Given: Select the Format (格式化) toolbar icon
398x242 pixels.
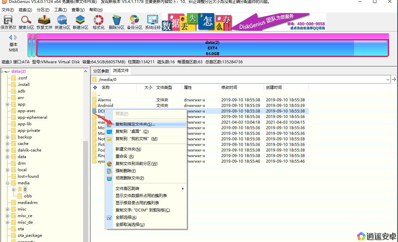Looking at the screenshot, I should pos(99,22).
